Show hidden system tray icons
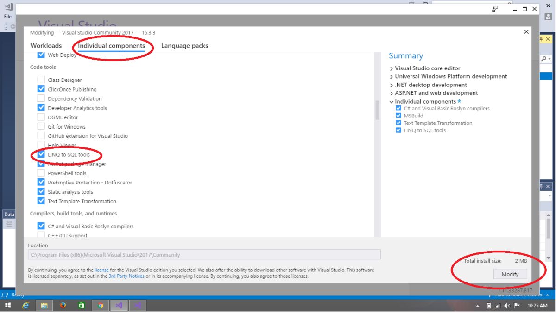556x313 pixels. click(478, 306)
